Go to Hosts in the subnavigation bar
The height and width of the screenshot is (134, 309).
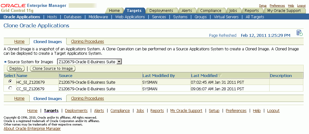coord(52,17)
